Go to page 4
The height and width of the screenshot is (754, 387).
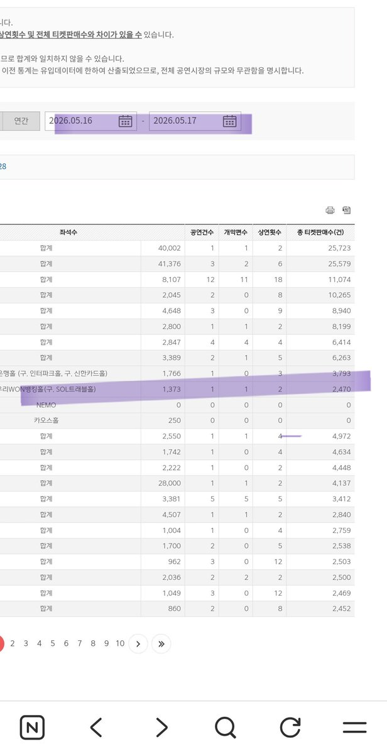(x=39, y=643)
